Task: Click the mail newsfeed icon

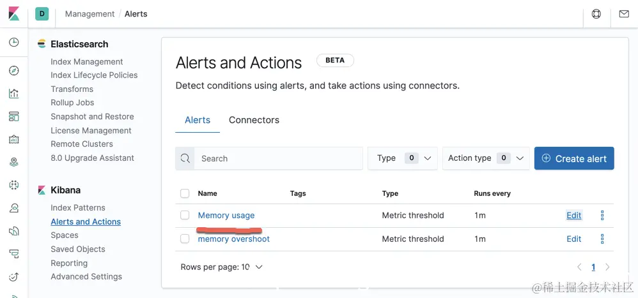Action: [x=624, y=13]
